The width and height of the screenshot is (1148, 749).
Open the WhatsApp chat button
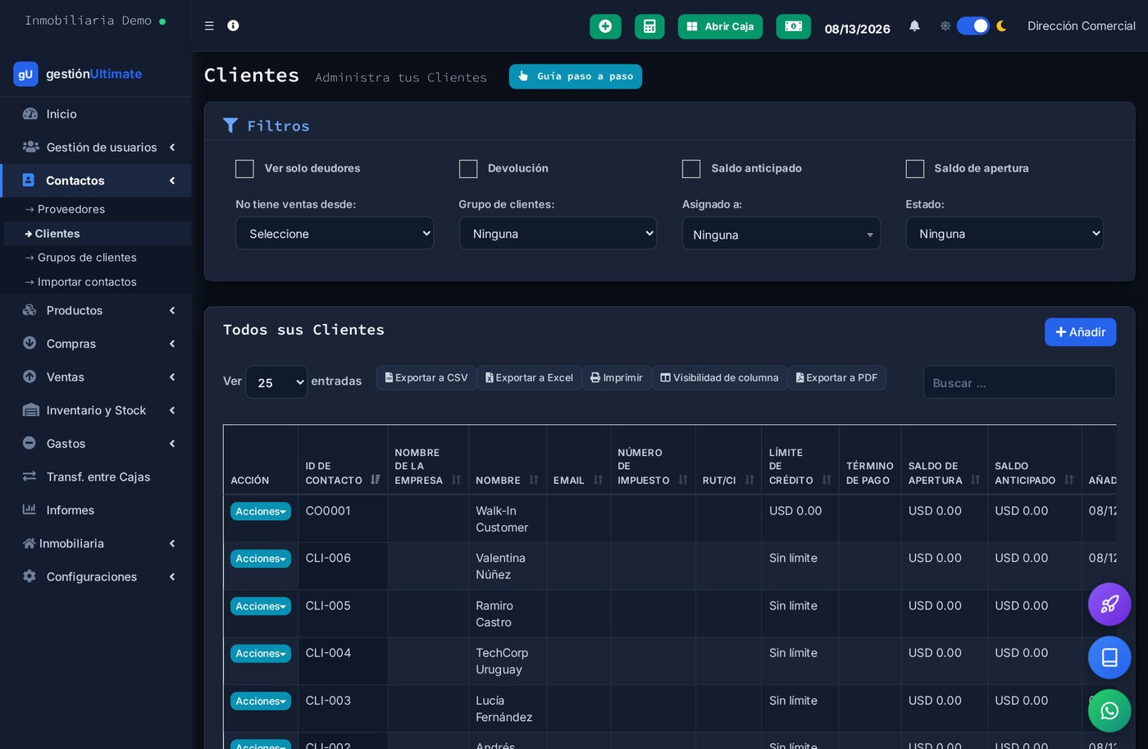pyautogui.click(x=1109, y=710)
